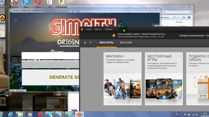
Task: Open the disc-shaped desktop shortcut icon
Action: [x=14, y=3]
